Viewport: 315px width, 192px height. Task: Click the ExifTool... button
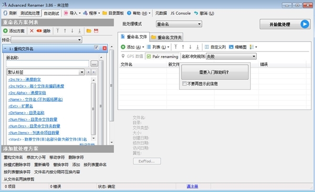click(x=147, y=161)
